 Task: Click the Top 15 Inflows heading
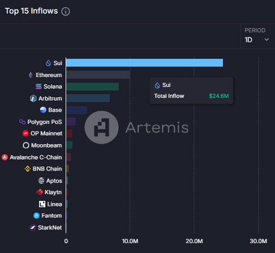[31, 11]
